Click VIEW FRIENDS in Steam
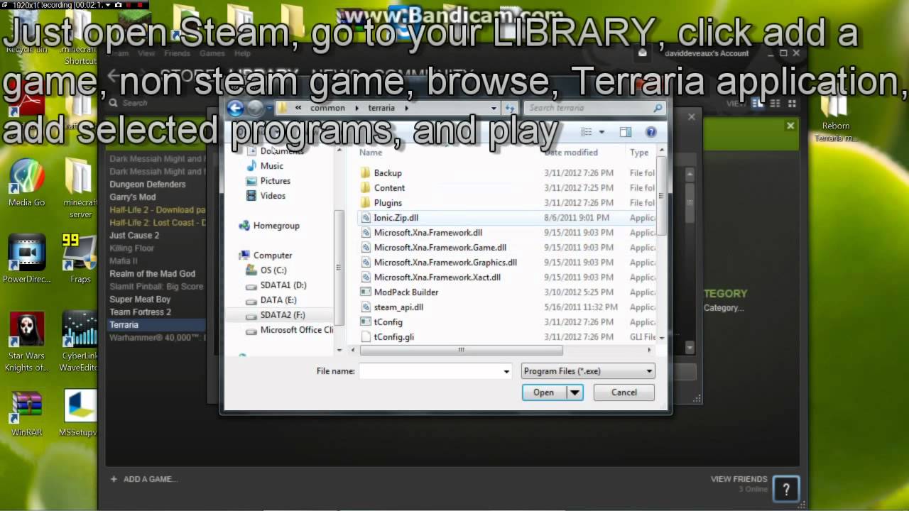Viewport: 909px width, 511px height. (739, 479)
